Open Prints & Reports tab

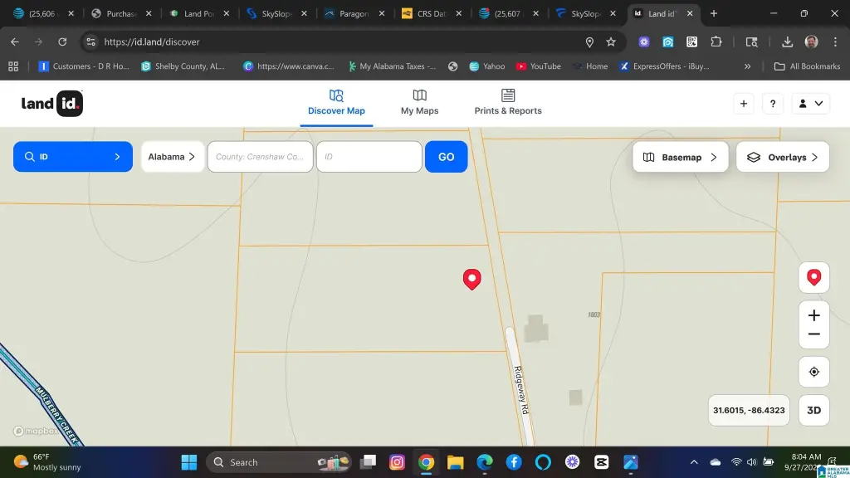click(508, 103)
